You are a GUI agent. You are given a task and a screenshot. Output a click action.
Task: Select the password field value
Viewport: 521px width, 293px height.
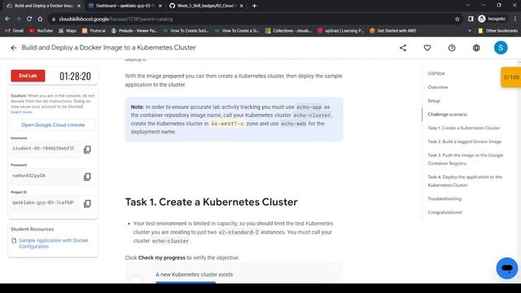(45, 176)
